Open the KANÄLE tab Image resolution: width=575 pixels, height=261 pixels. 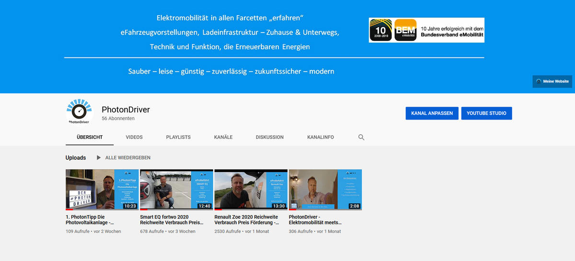point(223,137)
